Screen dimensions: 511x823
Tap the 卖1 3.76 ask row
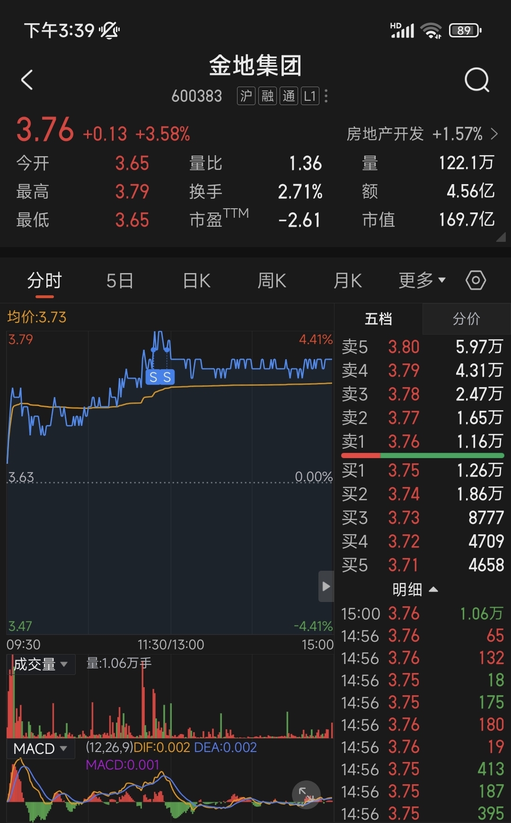423,441
